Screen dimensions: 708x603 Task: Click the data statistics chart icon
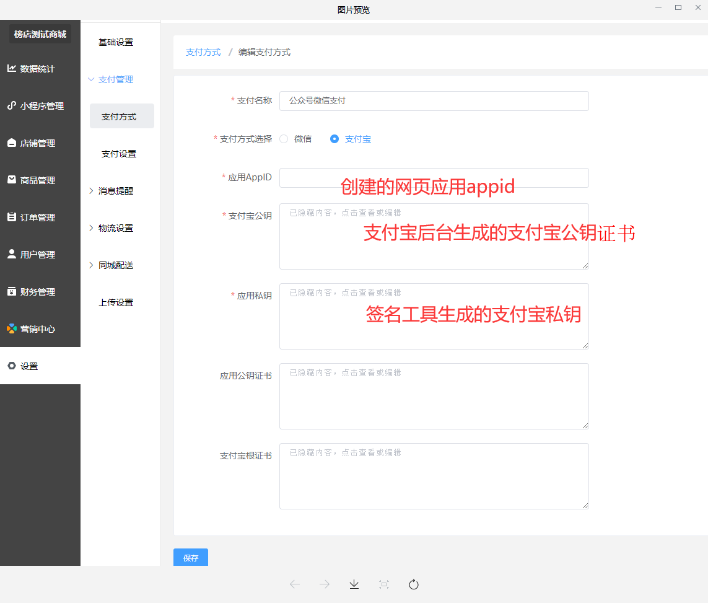(12, 69)
